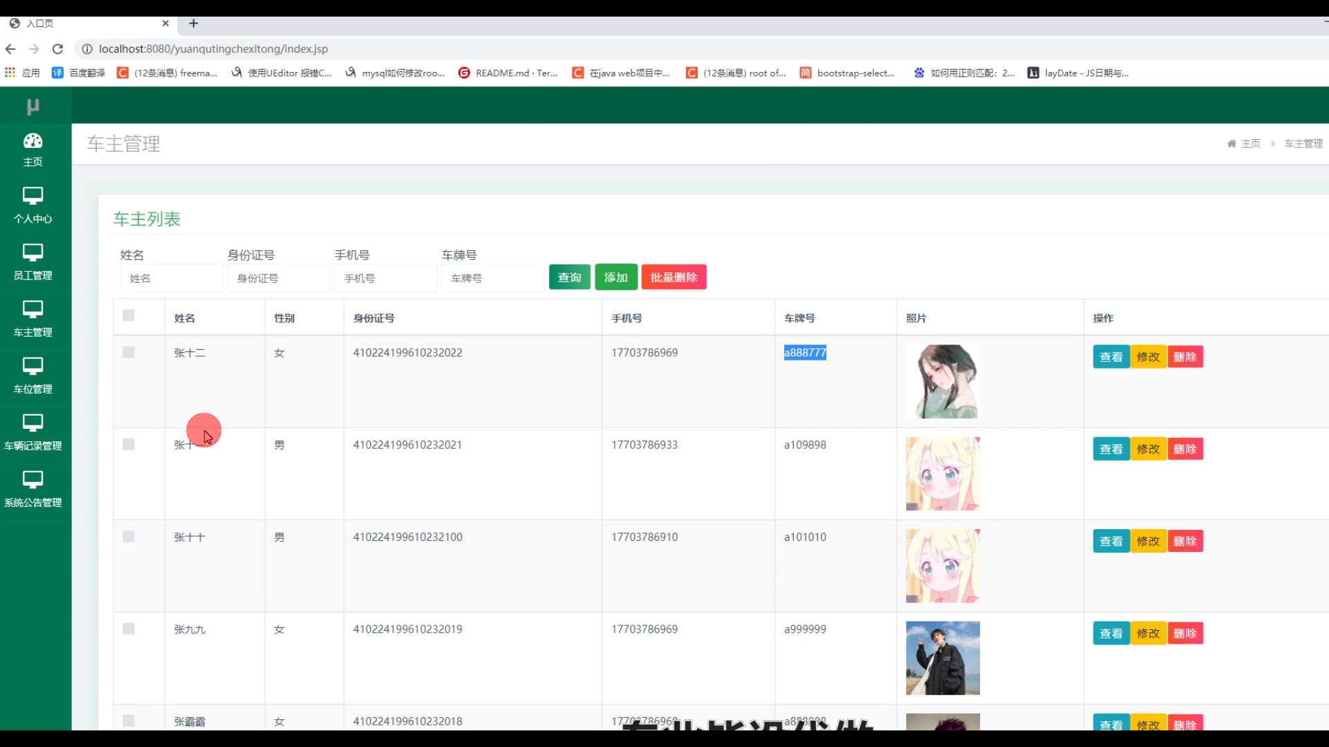Reload the page with the browser refresh icon

58,49
